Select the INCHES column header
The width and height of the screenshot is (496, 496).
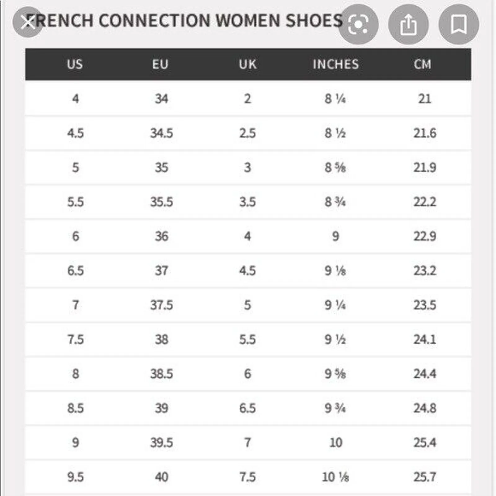pos(336,64)
